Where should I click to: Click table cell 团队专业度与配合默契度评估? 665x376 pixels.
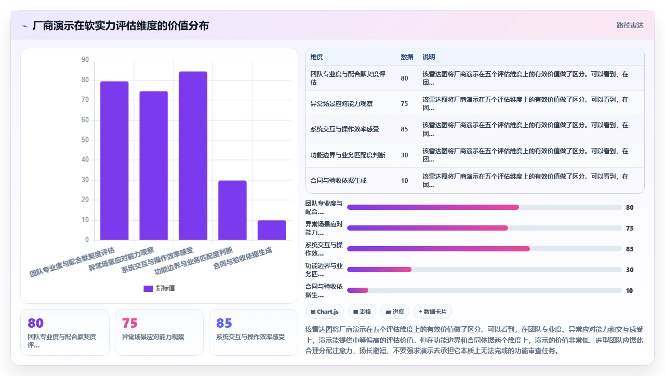351,78
